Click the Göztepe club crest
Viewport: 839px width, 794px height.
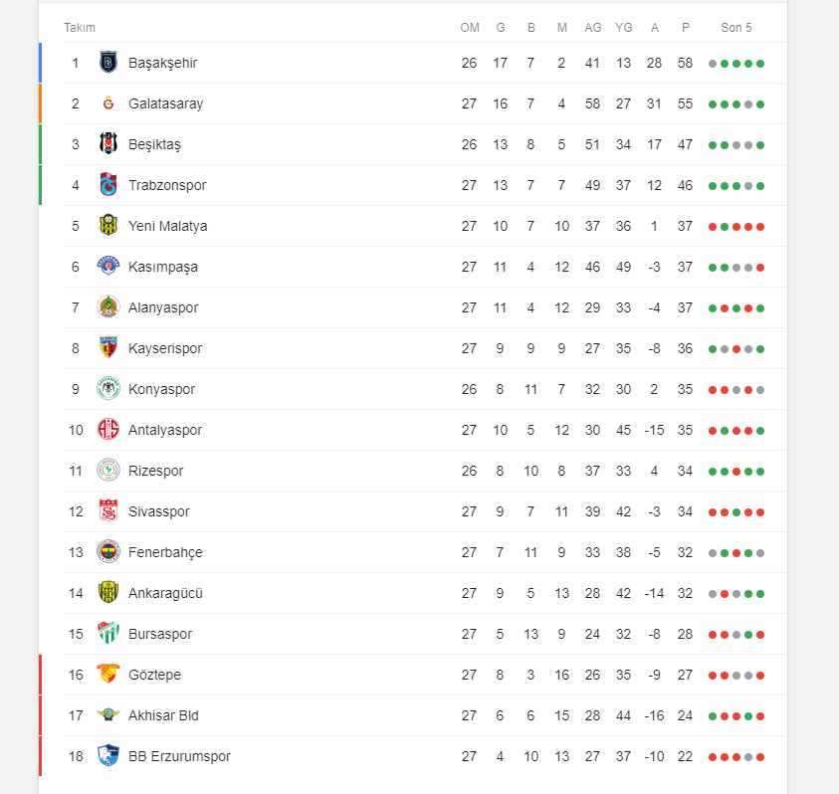click(108, 675)
